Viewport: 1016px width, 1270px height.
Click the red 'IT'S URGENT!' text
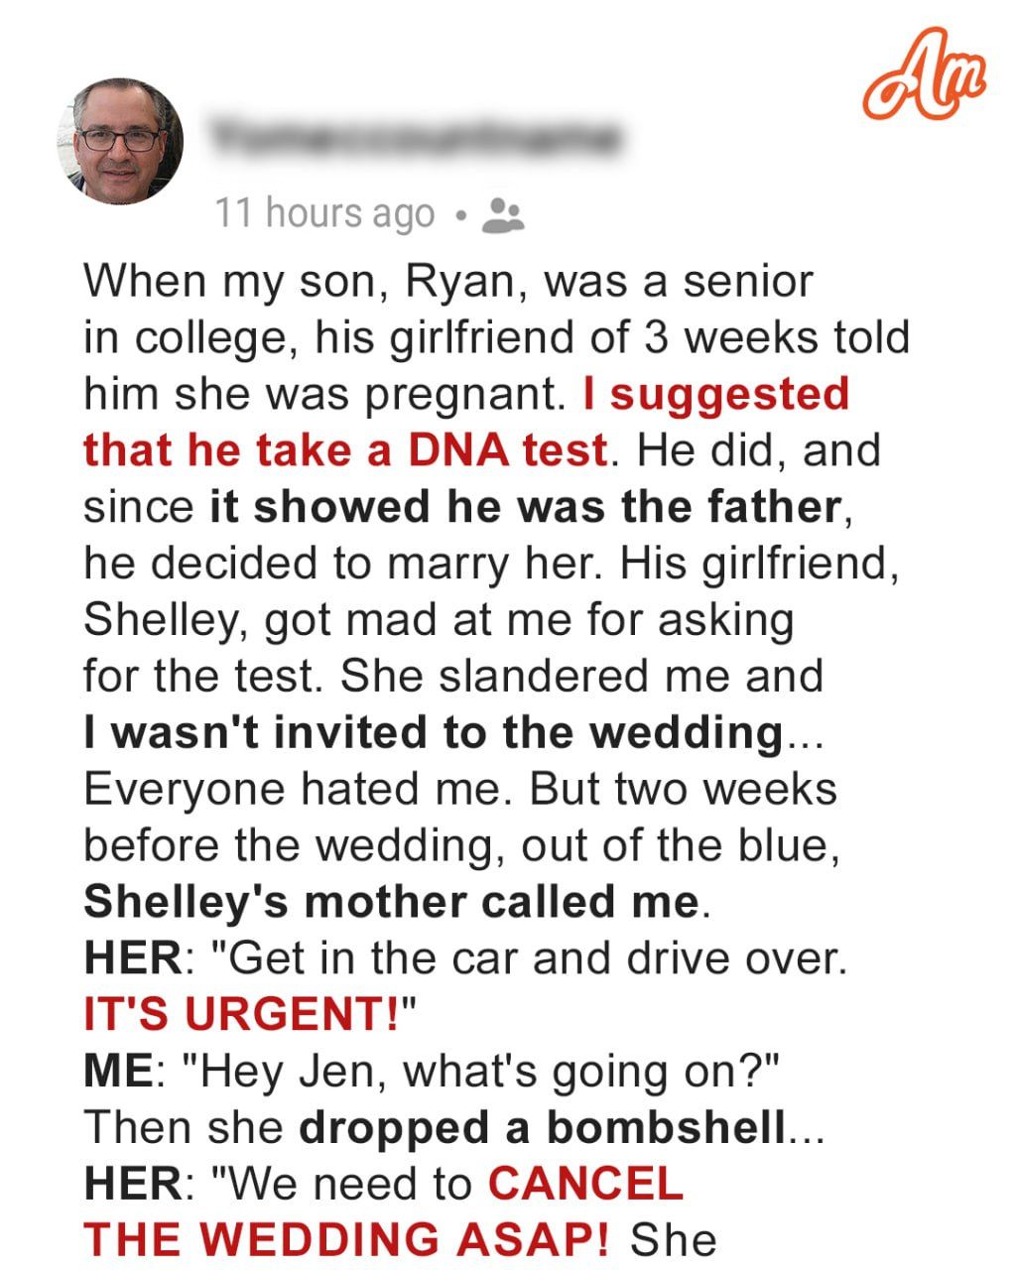tap(241, 1014)
